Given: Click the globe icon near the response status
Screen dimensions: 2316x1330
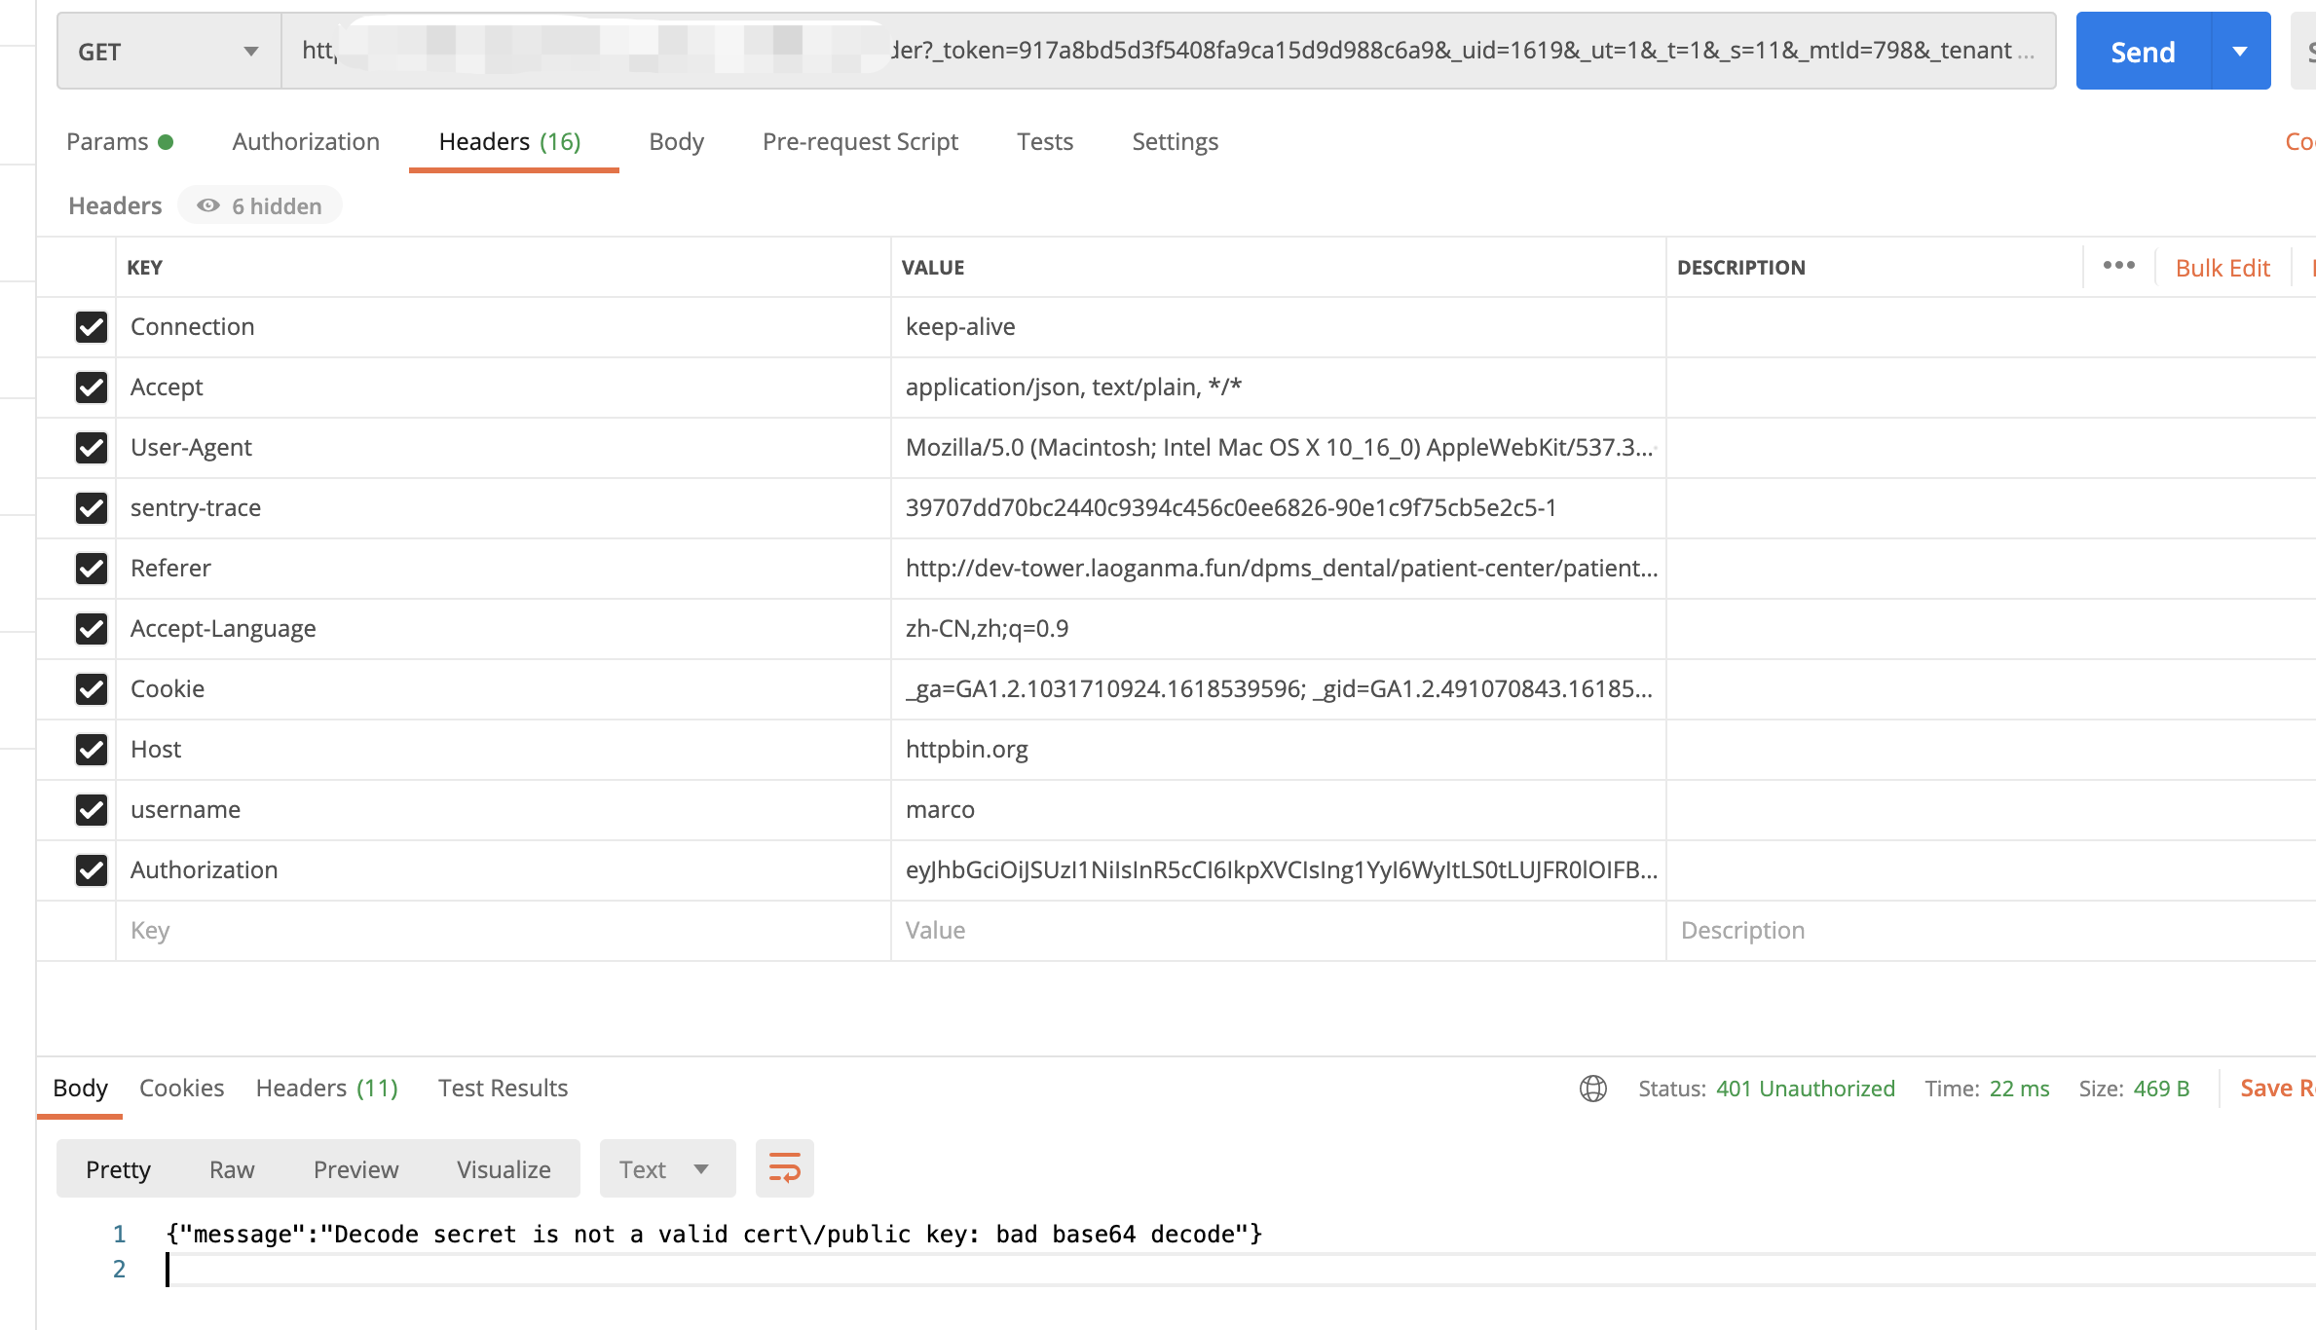Looking at the screenshot, I should click(x=1591, y=1090).
